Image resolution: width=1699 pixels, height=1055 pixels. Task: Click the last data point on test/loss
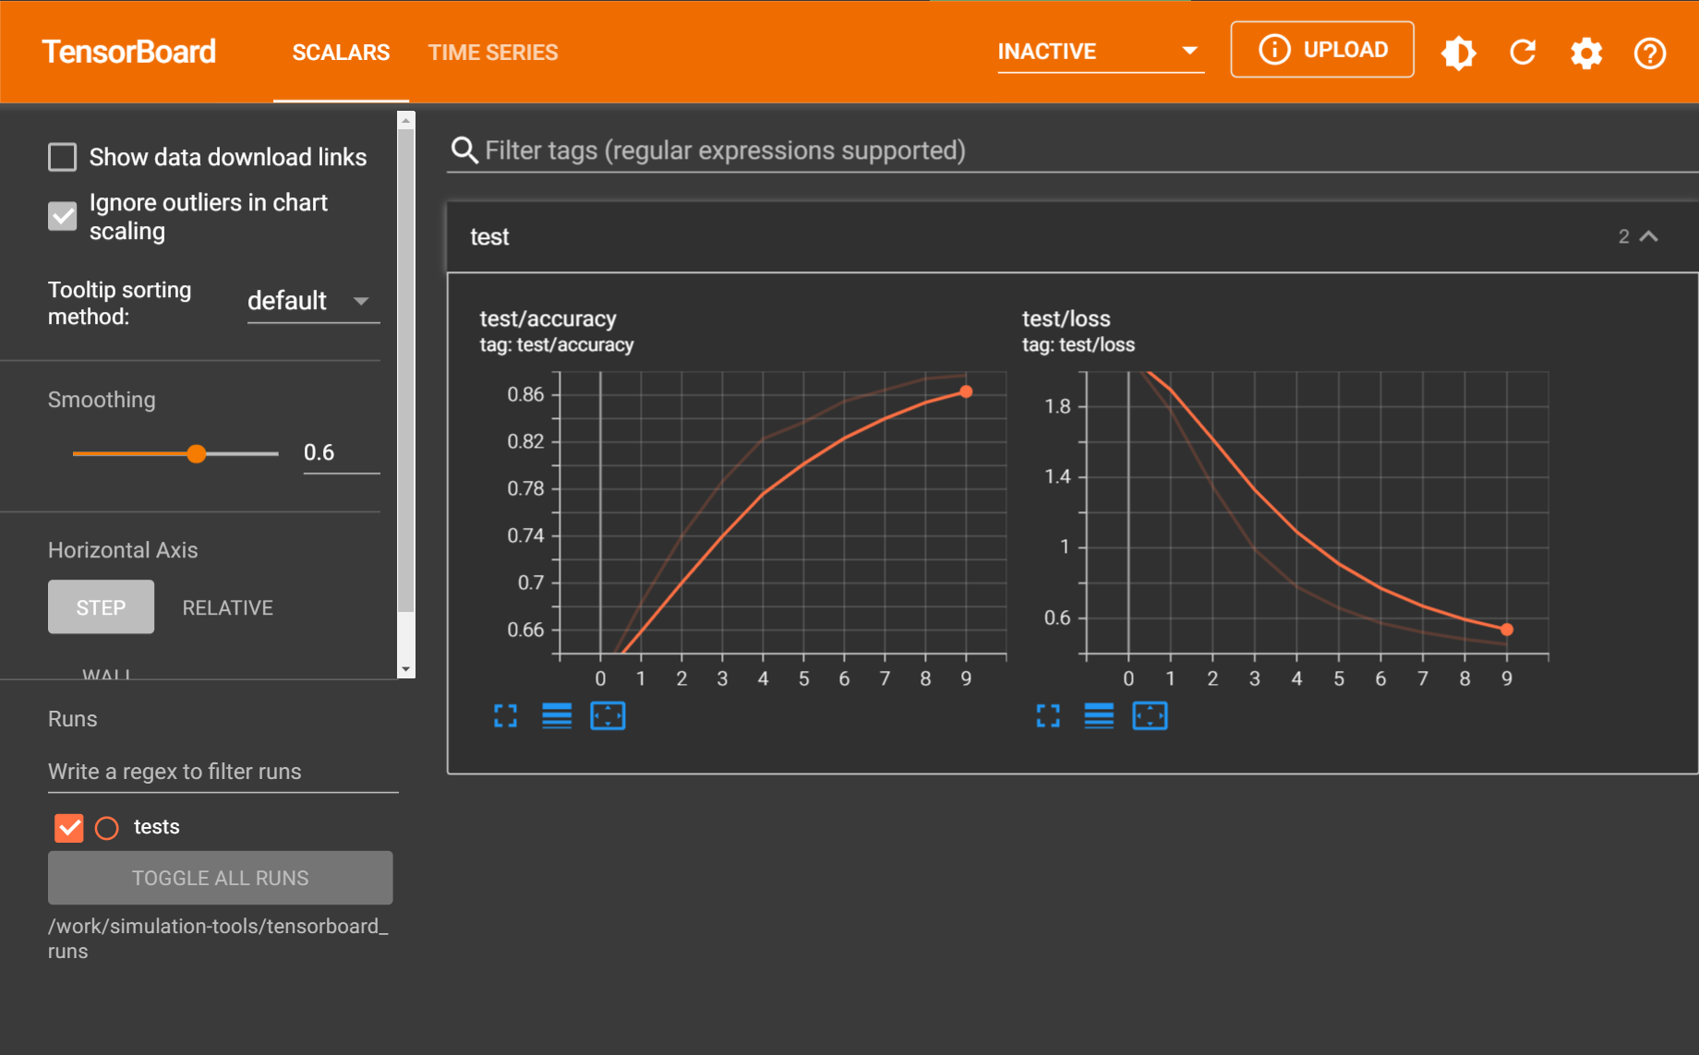click(1507, 629)
